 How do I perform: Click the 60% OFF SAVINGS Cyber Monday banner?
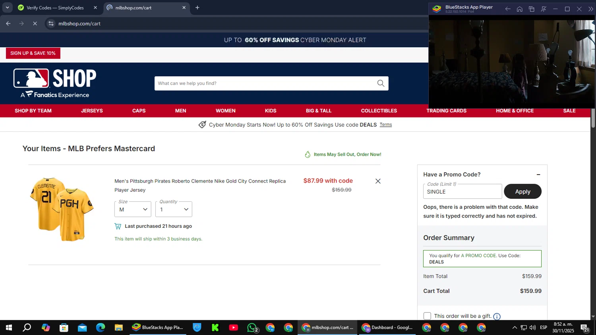[x=295, y=40]
